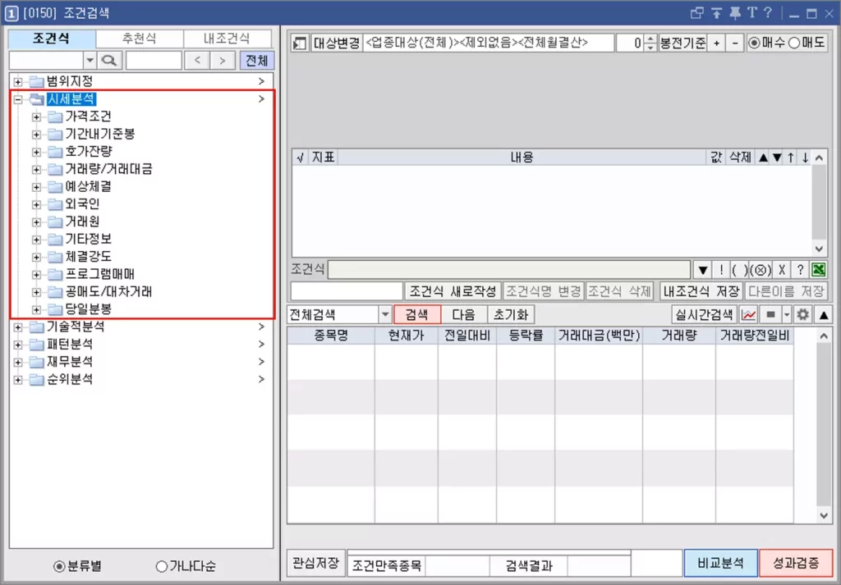The image size is (841, 585).
Task: Click the chart icon next to 실시간검색
Action: point(748,315)
